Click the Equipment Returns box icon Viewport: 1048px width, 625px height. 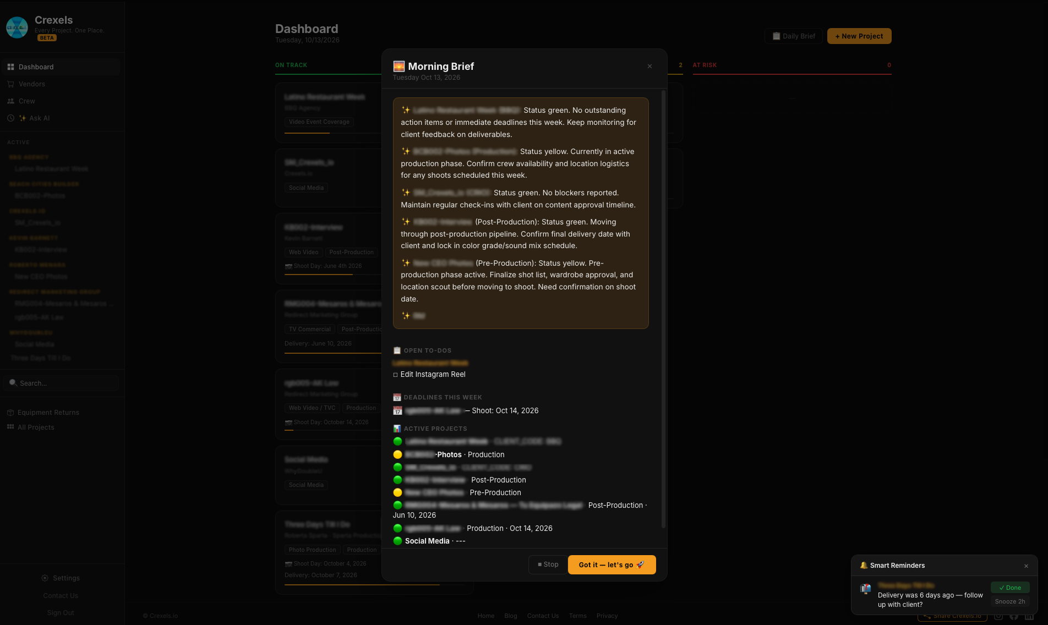point(10,413)
